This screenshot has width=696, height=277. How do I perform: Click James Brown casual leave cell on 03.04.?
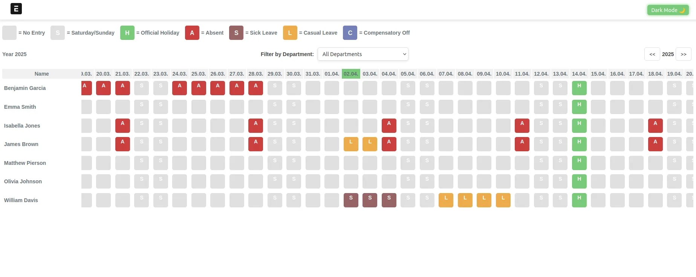coord(370,144)
